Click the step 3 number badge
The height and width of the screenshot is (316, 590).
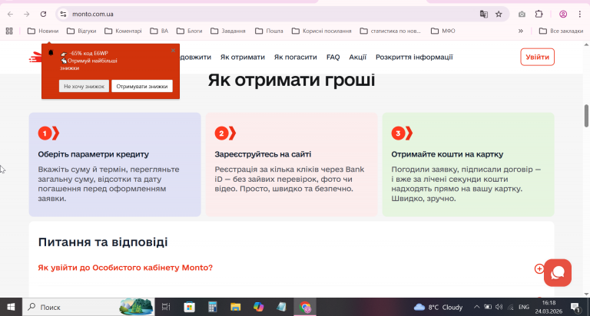pyautogui.click(x=398, y=133)
